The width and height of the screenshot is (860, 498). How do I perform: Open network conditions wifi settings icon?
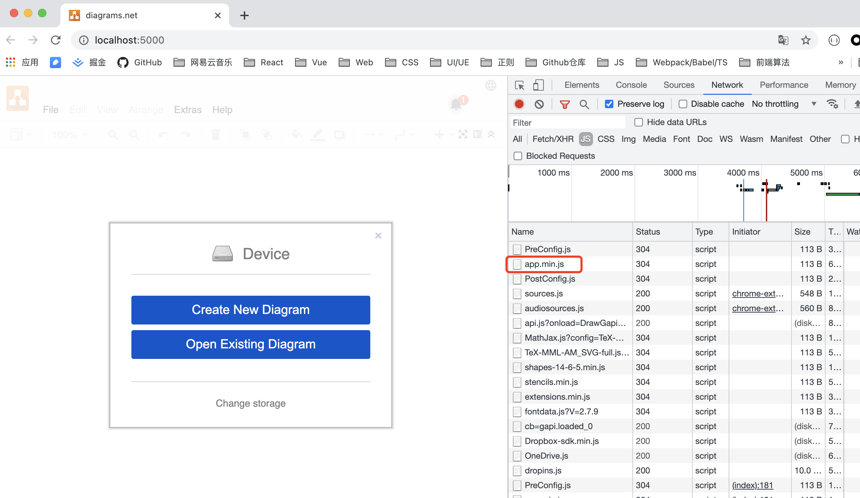click(832, 104)
